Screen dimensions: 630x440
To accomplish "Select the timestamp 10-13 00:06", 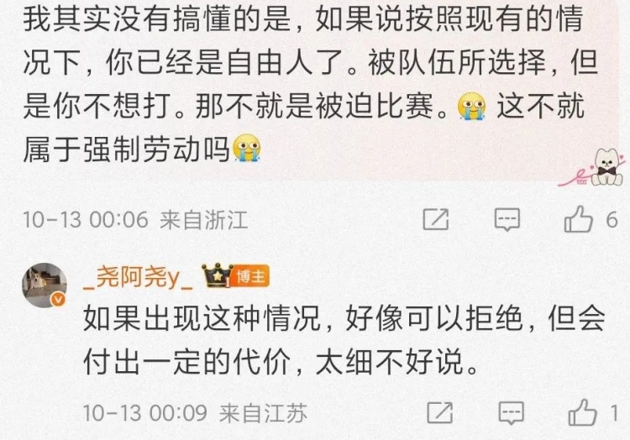I will pyautogui.click(x=86, y=220).
